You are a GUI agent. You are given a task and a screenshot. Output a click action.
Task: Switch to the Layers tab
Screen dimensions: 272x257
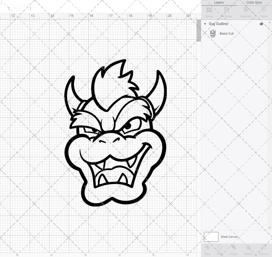point(219,2)
